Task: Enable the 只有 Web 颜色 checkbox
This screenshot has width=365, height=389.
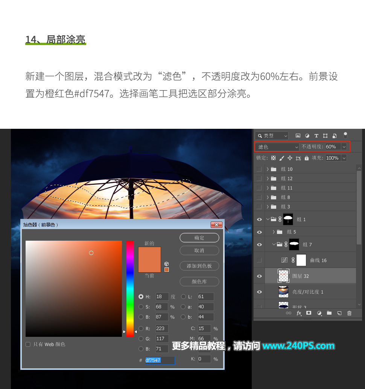Action: (x=28, y=344)
